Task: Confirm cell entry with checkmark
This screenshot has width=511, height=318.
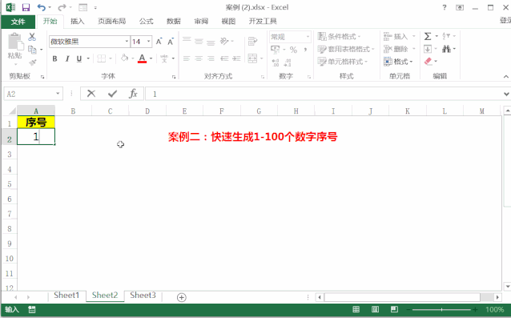Action: click(x=112, y=94)
